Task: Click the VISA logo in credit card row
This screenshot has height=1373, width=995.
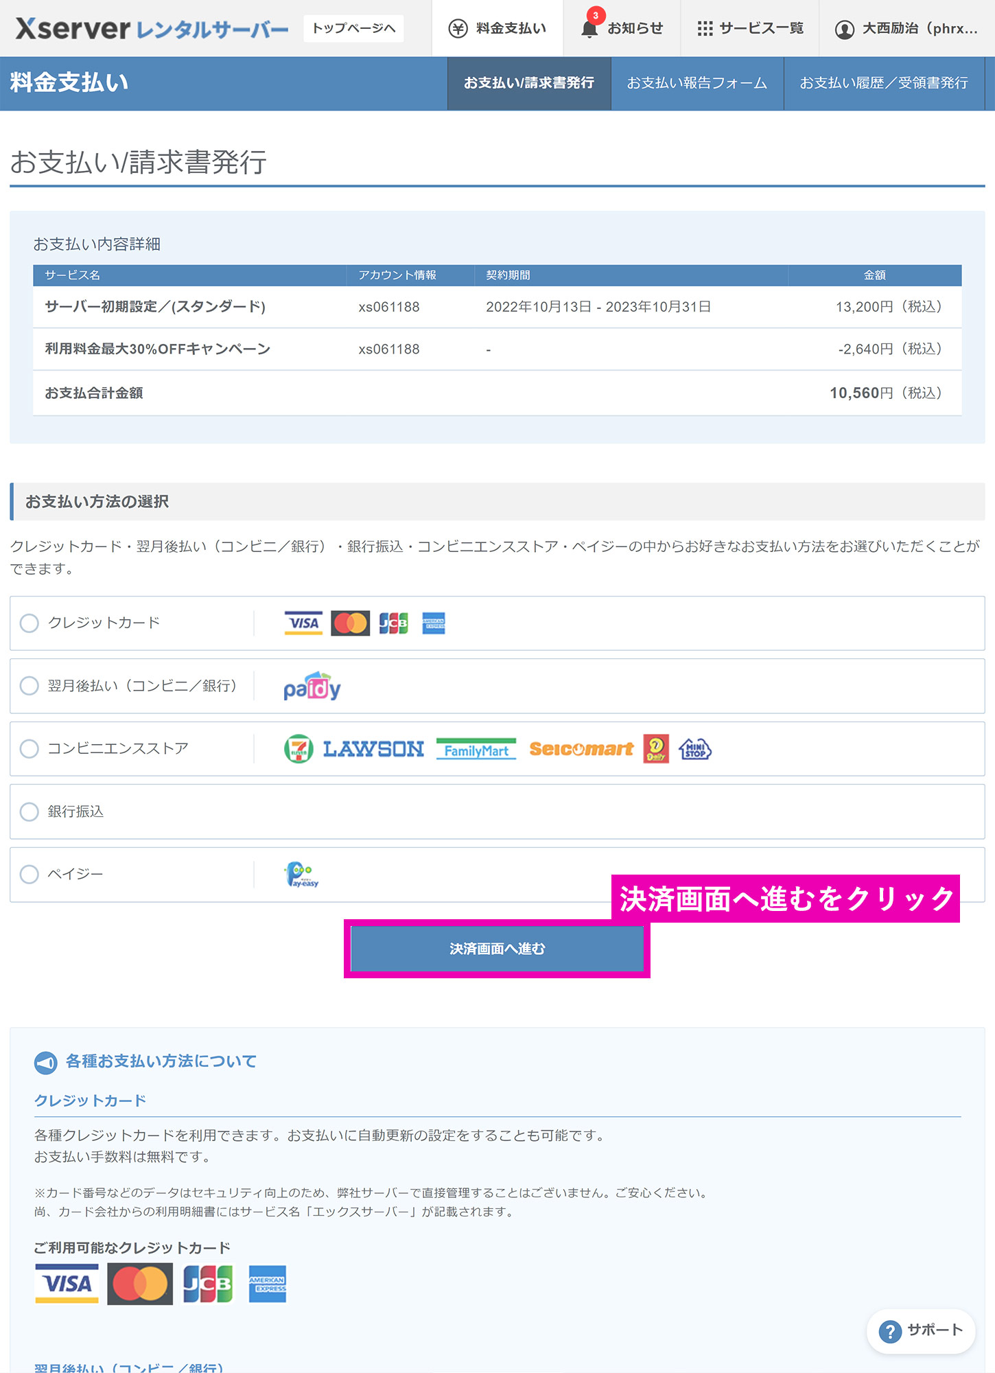Action: point(304,623)
